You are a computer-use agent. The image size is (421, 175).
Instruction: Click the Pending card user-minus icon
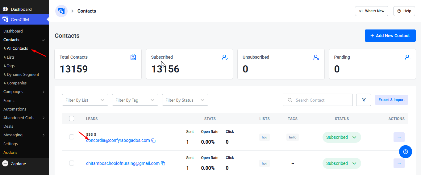[407, 57]
